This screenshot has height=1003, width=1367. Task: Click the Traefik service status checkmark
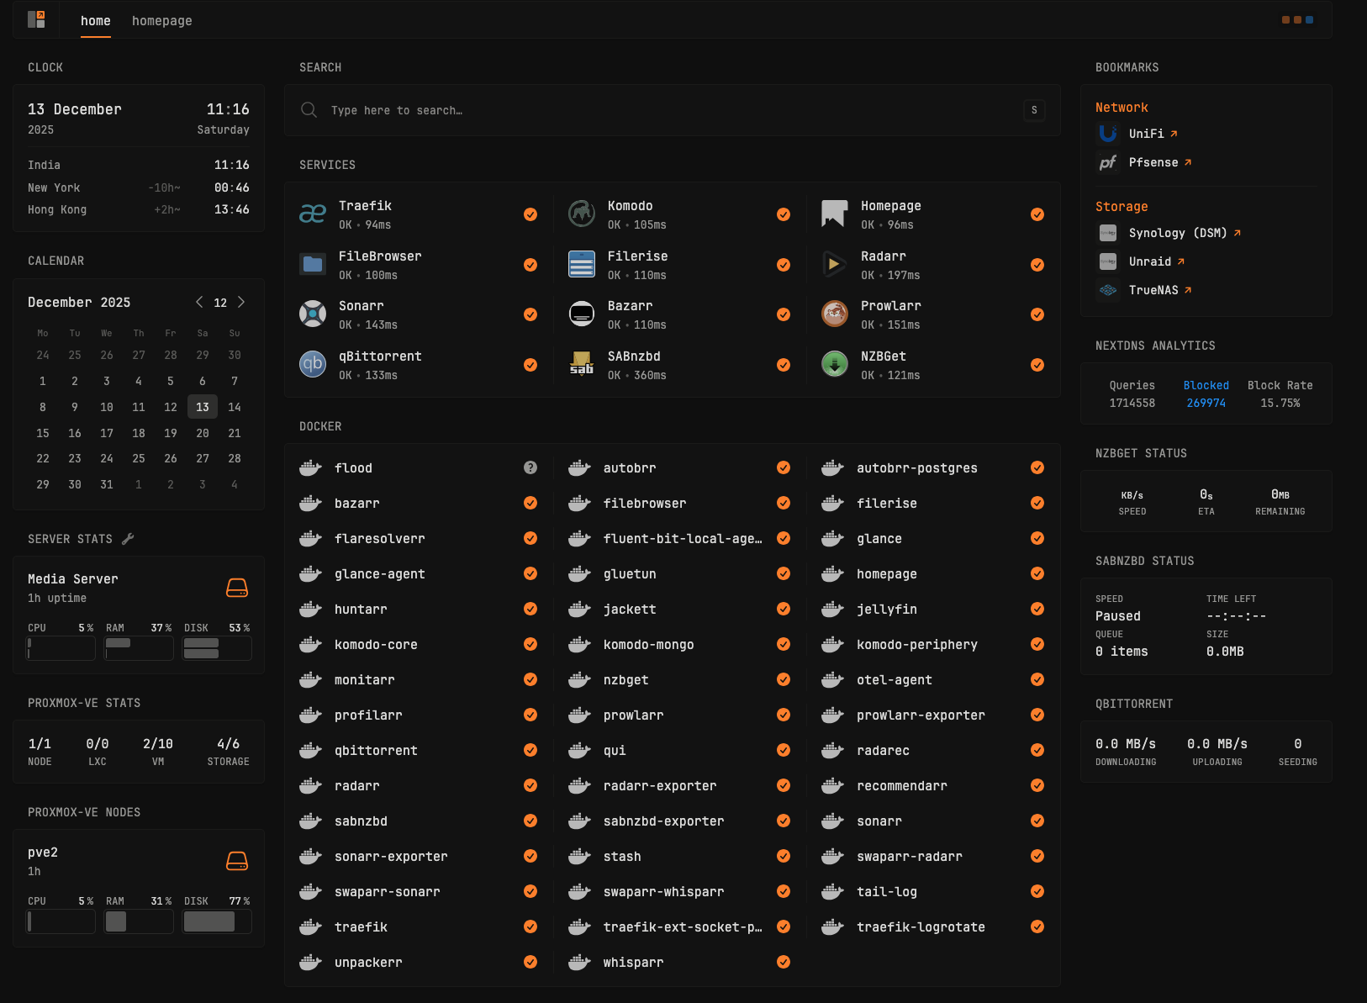530,214
